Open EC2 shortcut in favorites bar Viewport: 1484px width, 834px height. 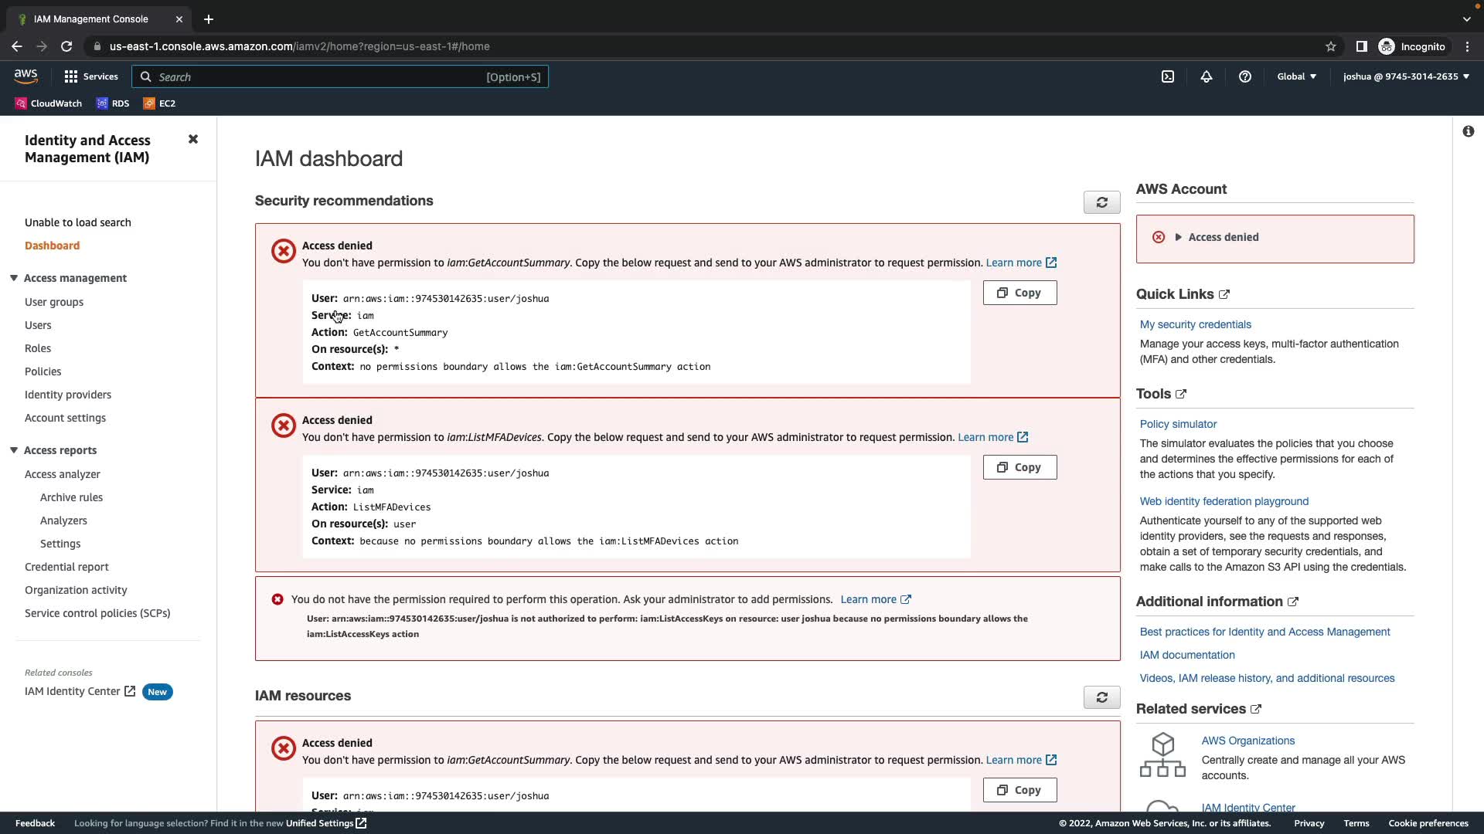point(160,103)
